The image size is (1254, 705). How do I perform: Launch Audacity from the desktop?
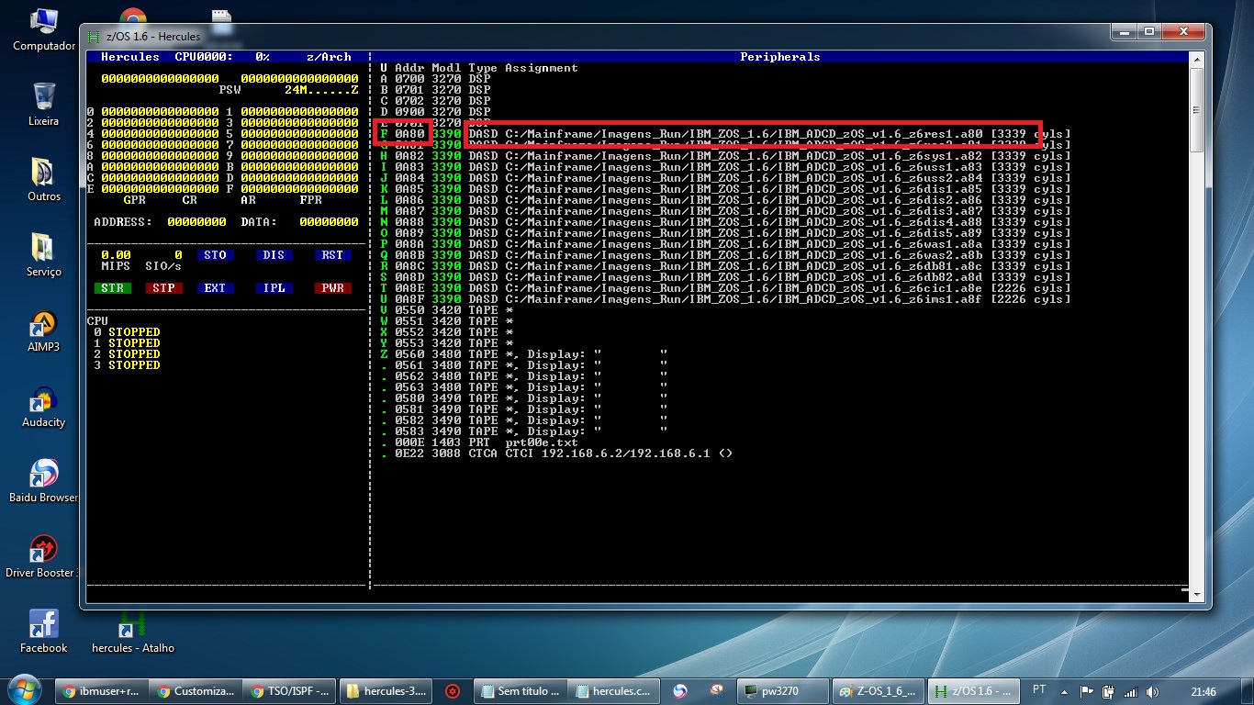tap(43, 406)
